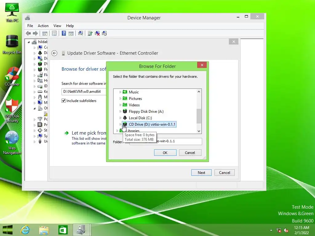The height and width of the screenshot is (236, 315).
Task: Expand the Videos folder arrow in Browse For Folder
Action: (x=120, y=105)
